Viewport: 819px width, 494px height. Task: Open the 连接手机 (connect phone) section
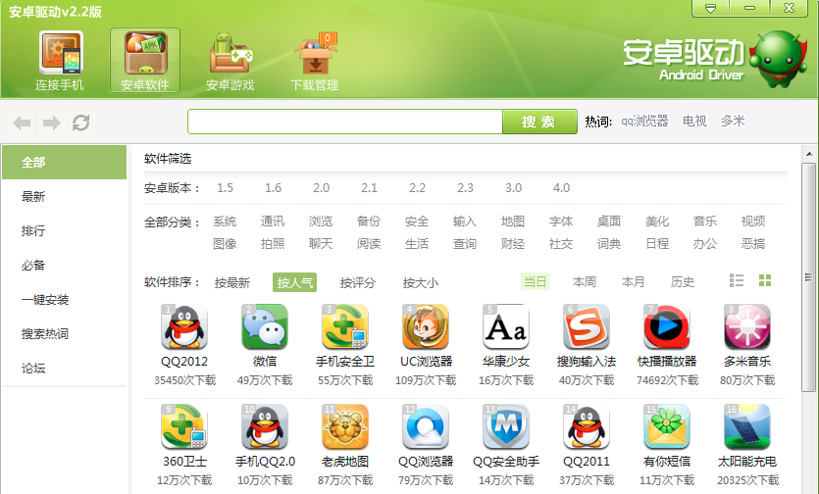coord(60,61)
